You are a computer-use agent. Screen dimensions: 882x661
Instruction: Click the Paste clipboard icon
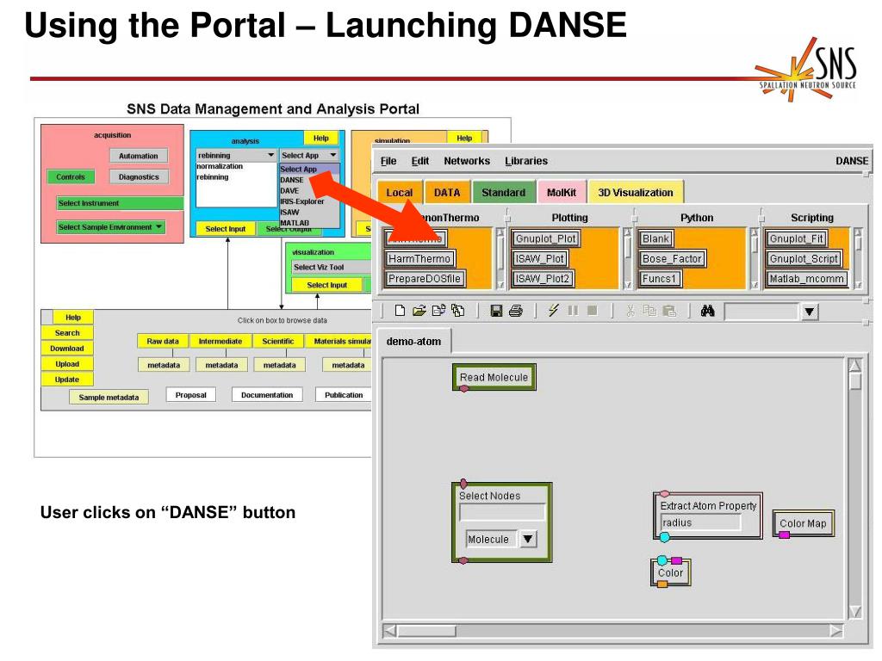click(669, 311)
